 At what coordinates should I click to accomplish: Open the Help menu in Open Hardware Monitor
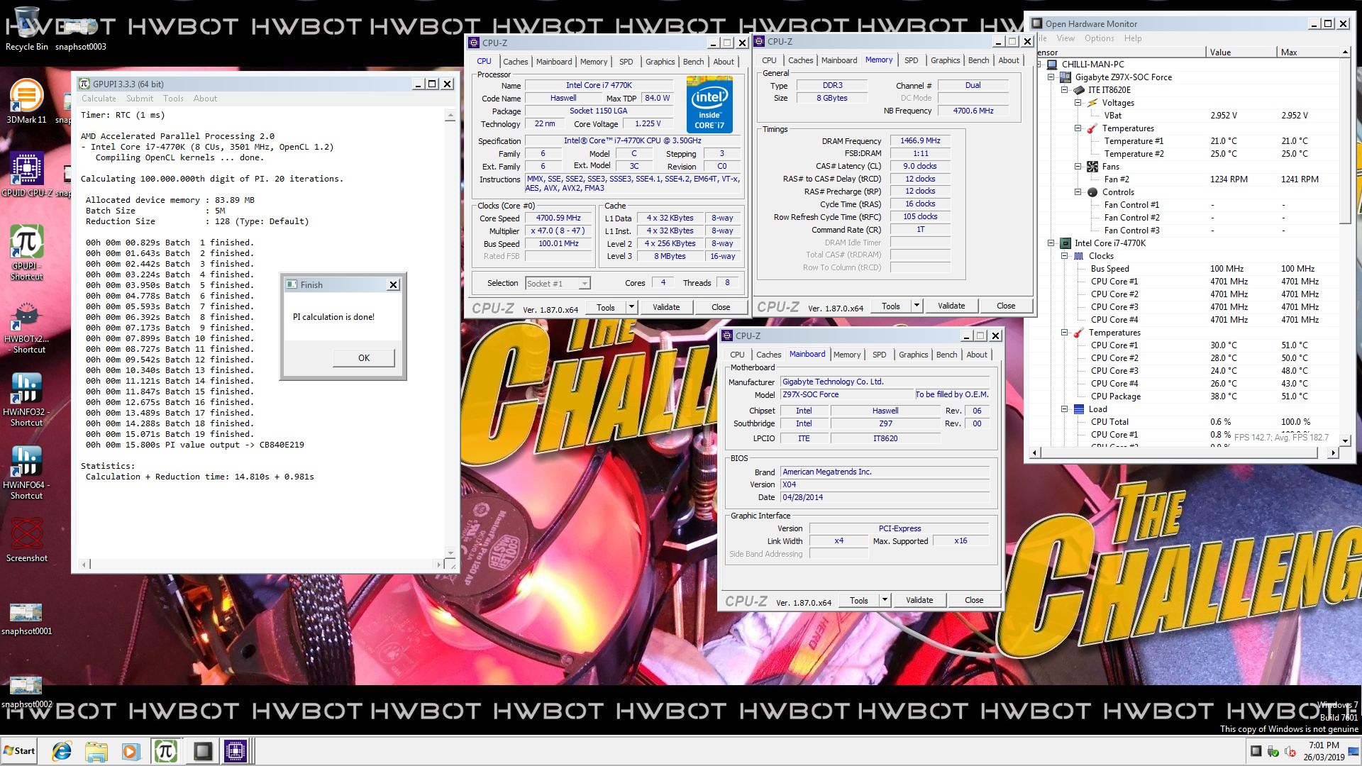[1133, 38]
